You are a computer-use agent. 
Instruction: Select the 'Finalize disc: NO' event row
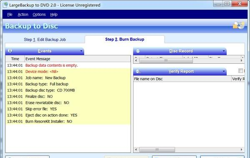(x=68, y=96)
